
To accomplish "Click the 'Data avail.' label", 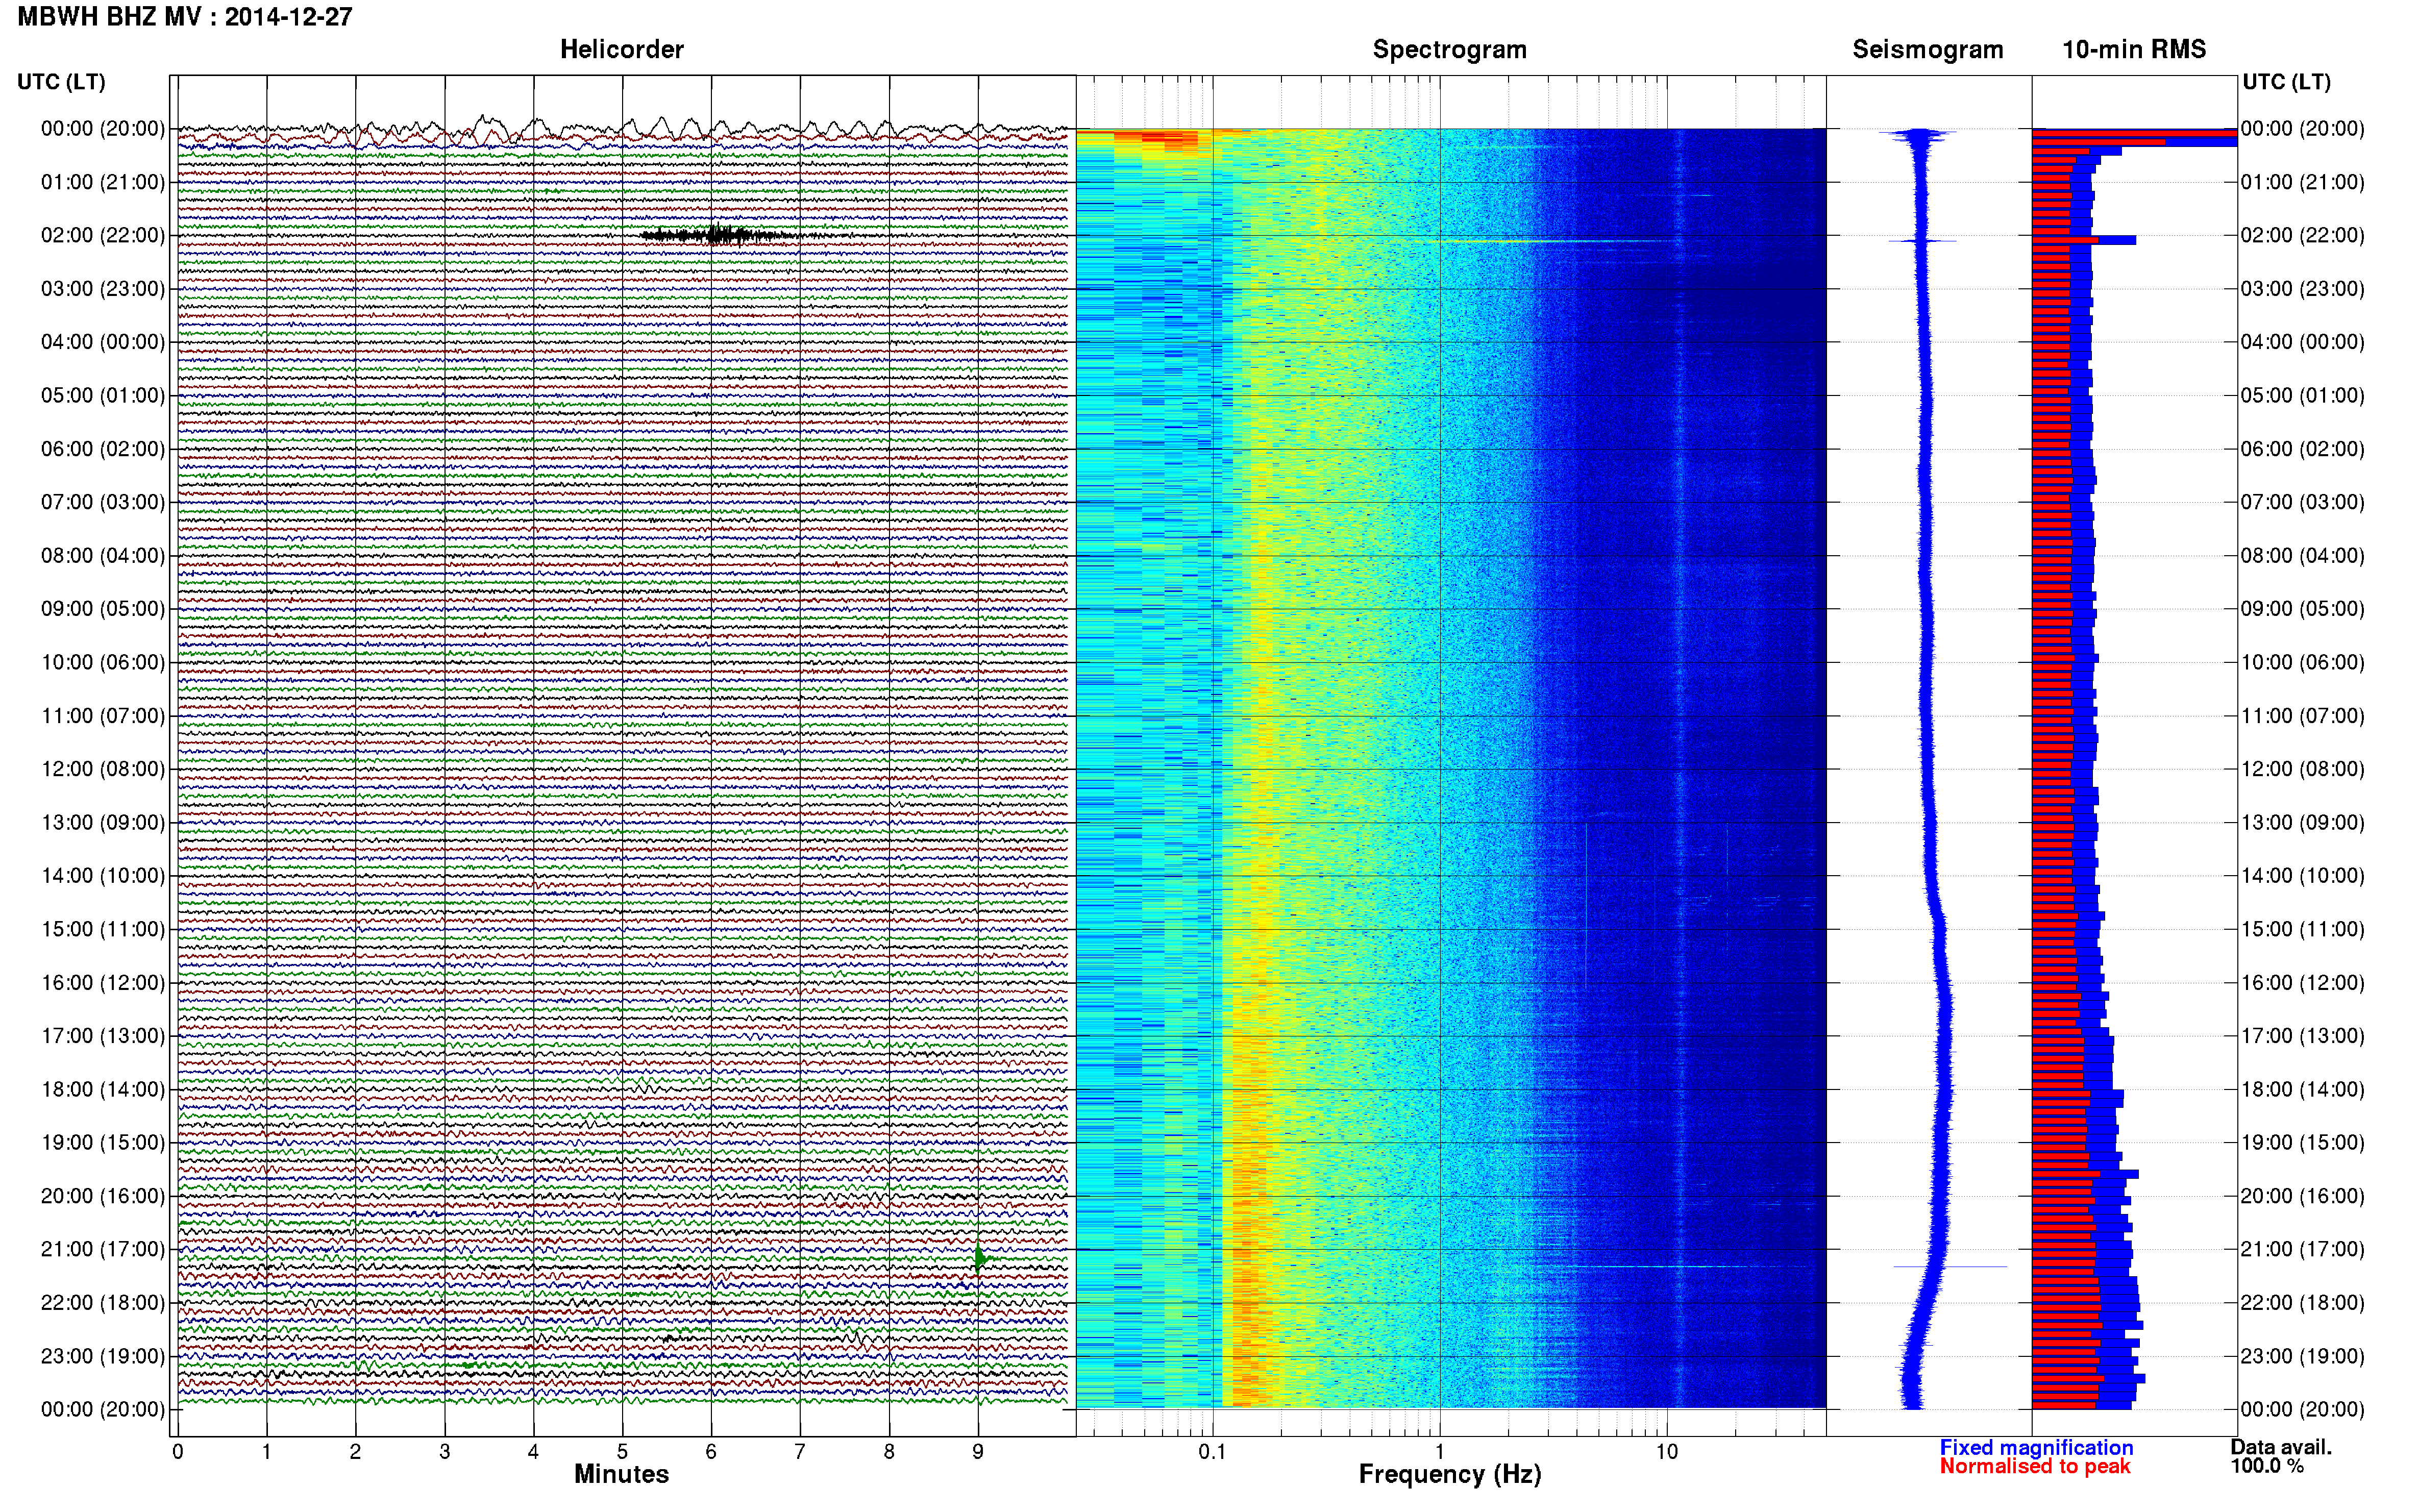I will click(2280, 1447).
